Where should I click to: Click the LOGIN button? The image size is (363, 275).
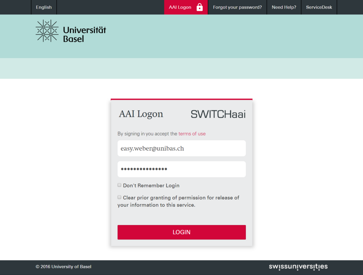pos(181,232)
